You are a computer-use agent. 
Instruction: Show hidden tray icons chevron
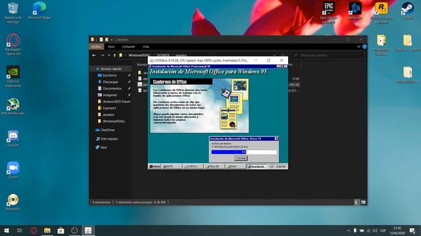[x=348, y=230]
